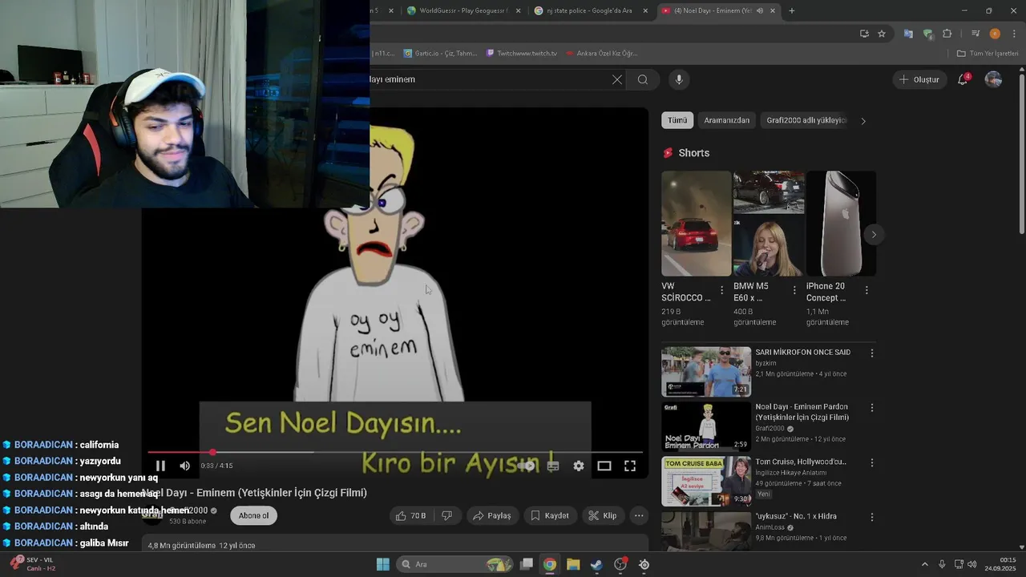Open Gartic.io bookmark
Image resolution: width=1026 pixels, height=577 pixels.
coord(440,54)
